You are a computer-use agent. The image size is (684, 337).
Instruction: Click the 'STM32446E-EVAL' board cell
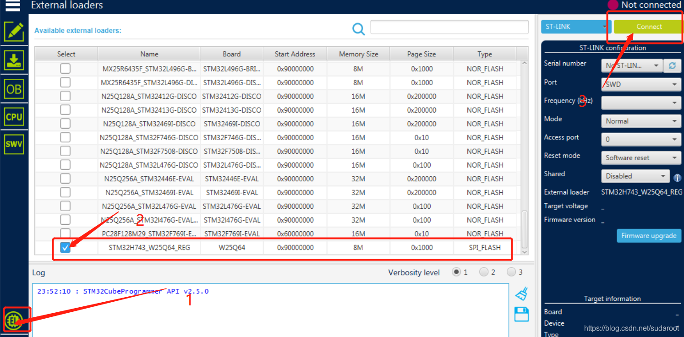(x=232, y=179)
